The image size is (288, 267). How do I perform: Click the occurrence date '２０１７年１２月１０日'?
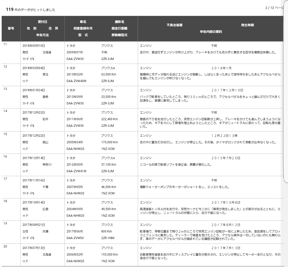(227, 90)
